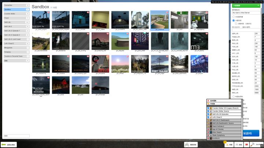Tick the checkbox below the limit fields

(x=234, y=96)
